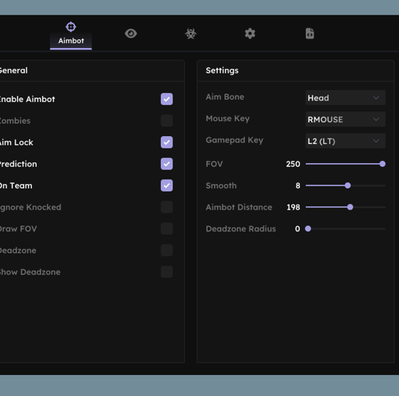
Task: Tick the Deadzone checkbox
Action: 167,250
